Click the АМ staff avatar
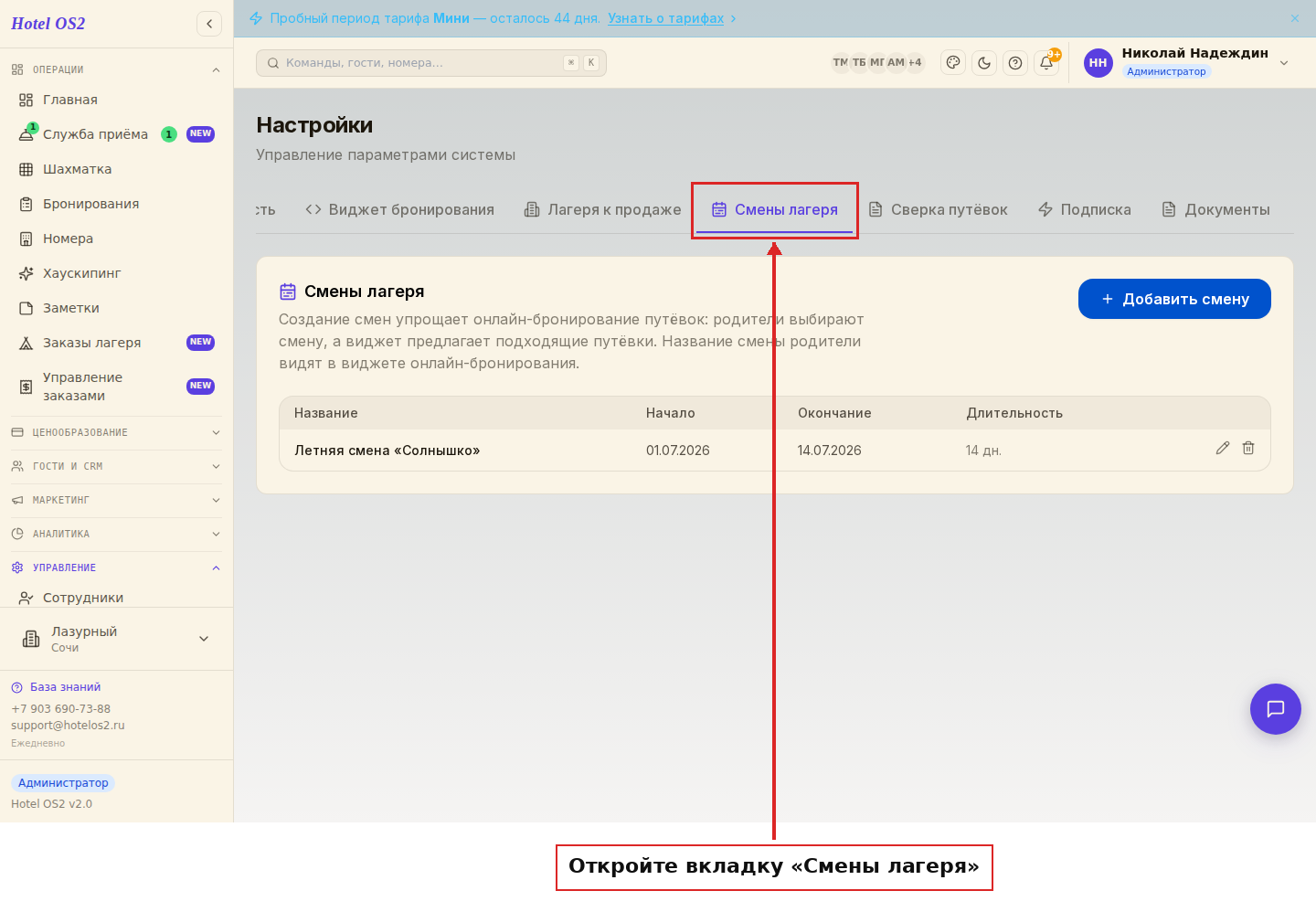Screen dimensions: 1316x912 pos(896,62)
